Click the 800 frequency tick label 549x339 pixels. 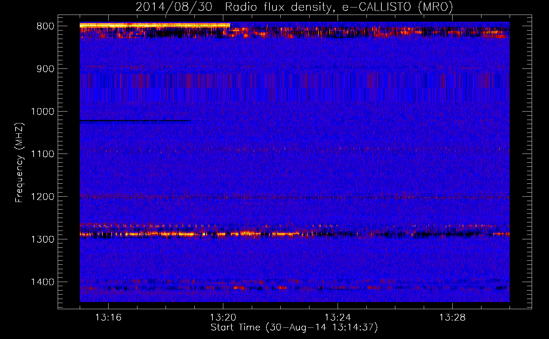point(45,26)
